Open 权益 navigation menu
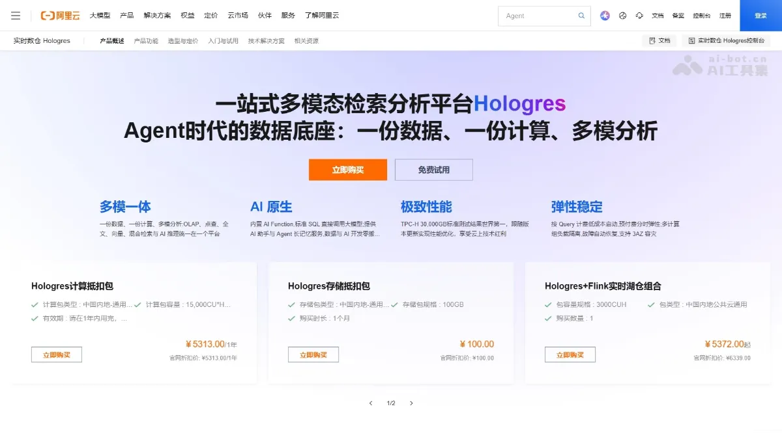The height and width of the screenshot is (439, 782). [x=187, y=16]
